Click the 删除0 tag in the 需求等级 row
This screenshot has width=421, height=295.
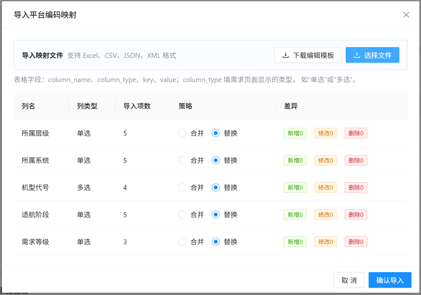(x=356, y=242)
